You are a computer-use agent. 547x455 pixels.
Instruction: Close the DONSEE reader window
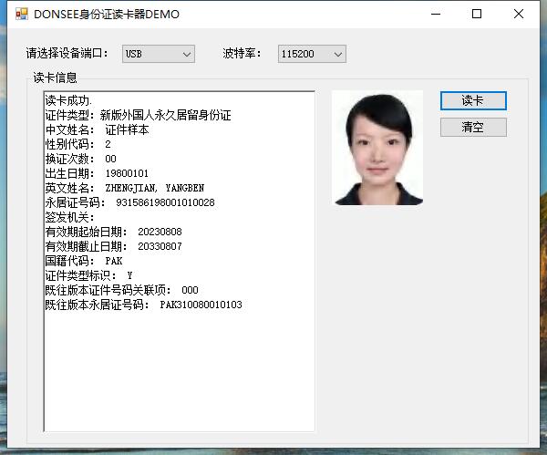(x=519, y=15)
